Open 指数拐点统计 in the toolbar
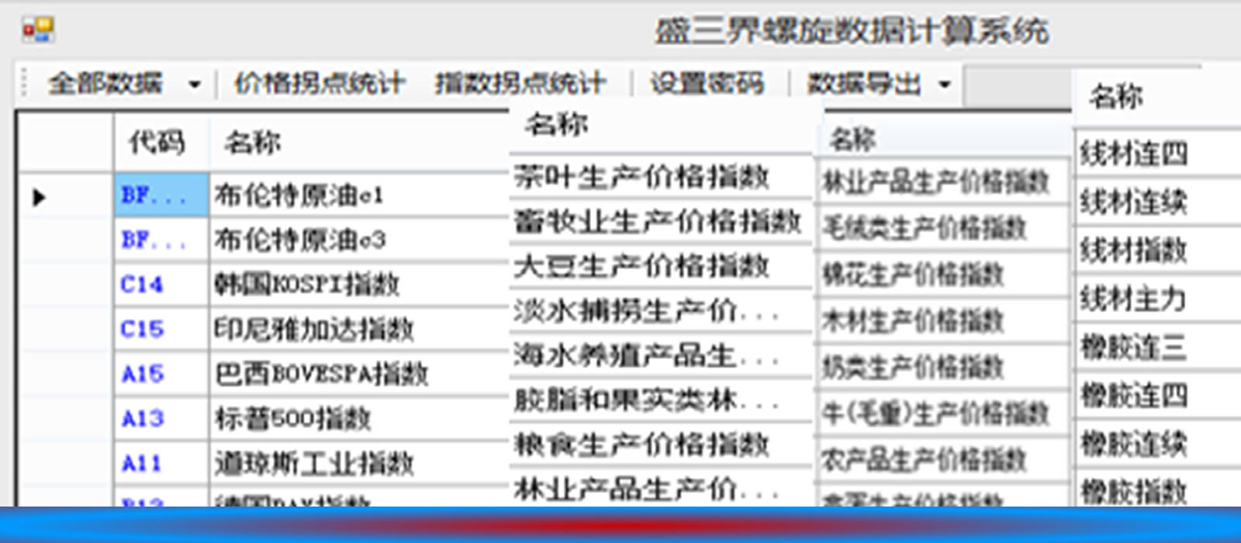The width and height of the screenshot is (1241, 543). click(520, 83)
